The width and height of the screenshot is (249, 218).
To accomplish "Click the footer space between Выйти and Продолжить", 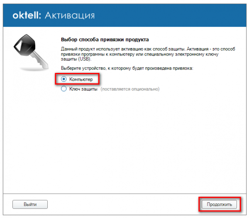I will click(x=124, y=204).
